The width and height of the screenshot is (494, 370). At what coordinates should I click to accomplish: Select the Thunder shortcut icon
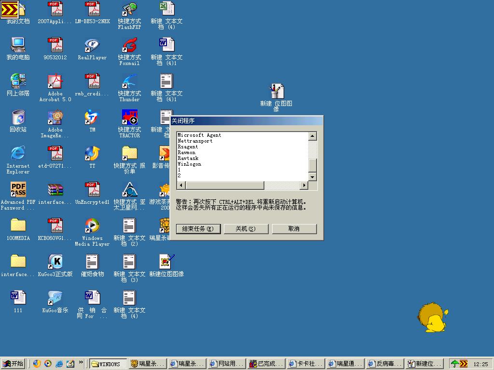coord(129,87)
